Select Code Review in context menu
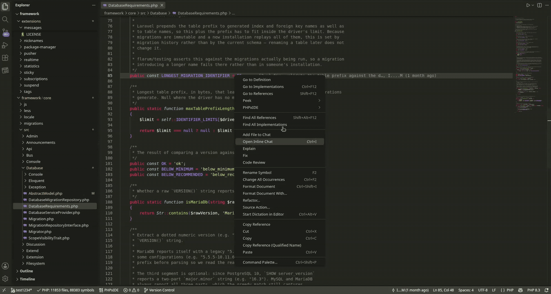551x294 pixels. 280,163
